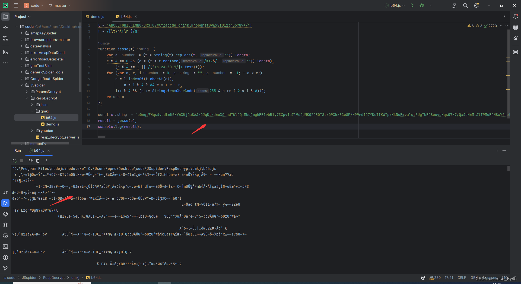Open the Structure tool window
The width and height of the screenshot is (521, 284).
[5, 52]
